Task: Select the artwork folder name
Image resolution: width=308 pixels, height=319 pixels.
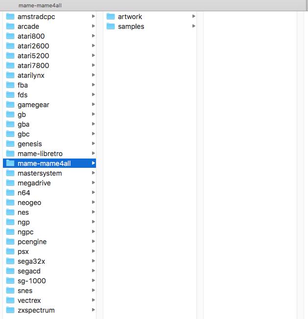Action: click(x=130, y=17)
